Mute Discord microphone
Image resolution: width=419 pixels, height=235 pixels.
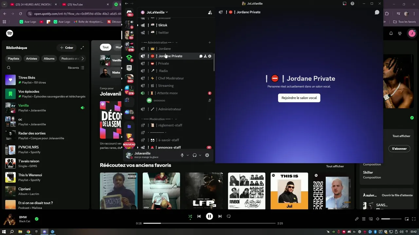[x=182, y=155]
